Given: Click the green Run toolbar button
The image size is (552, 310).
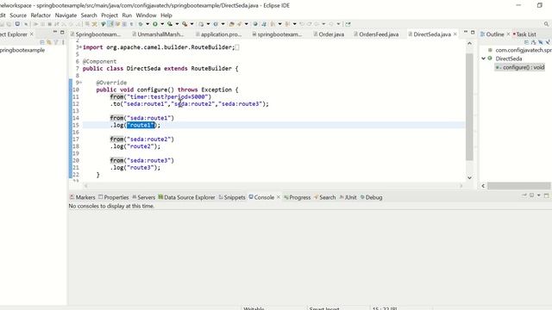Looking at the screenshot, I should [x=154, y=24].
